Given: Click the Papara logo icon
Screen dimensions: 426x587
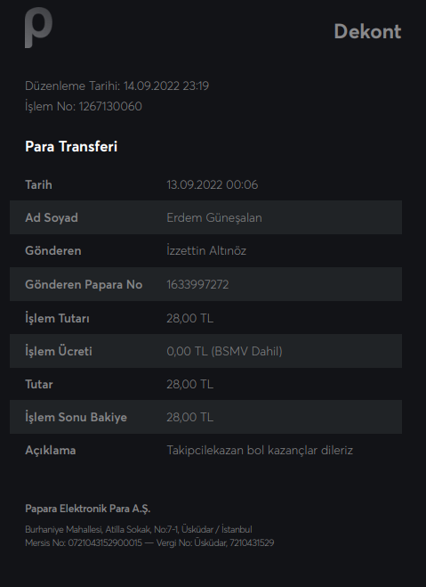Looking at the screenshot, I should pos(38,28).
